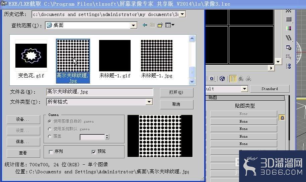The image size is (306, 182).
Task: Check the 序列 checkbox
Action: coord(51,152)
